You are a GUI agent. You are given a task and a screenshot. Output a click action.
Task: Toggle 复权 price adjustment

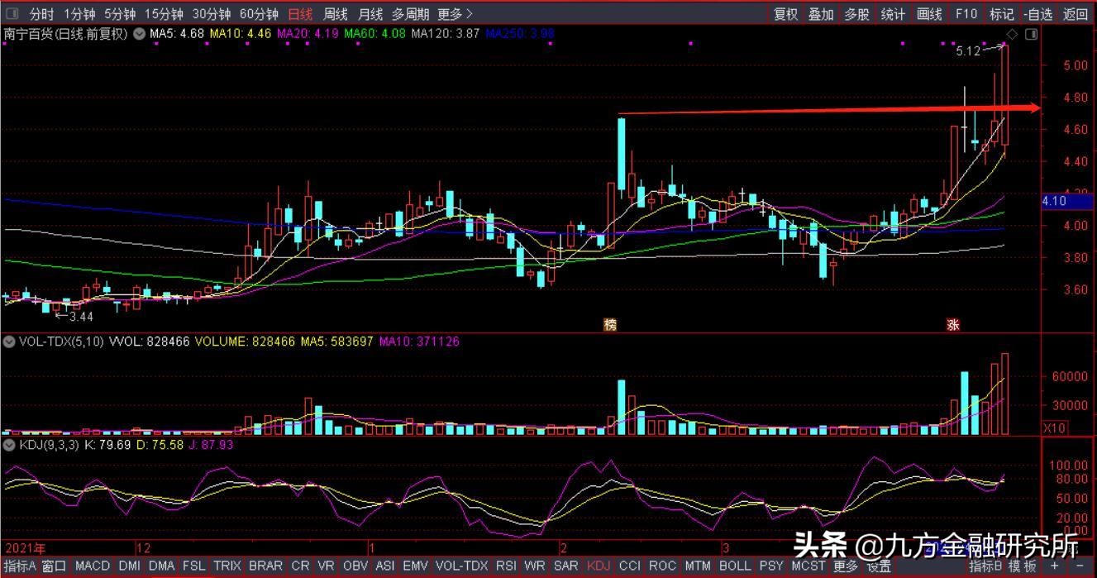(785, 14)
